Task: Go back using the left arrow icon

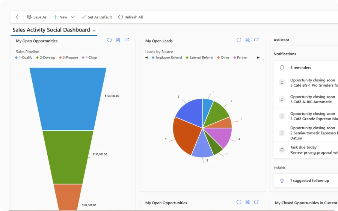Action: coord(18,17)
